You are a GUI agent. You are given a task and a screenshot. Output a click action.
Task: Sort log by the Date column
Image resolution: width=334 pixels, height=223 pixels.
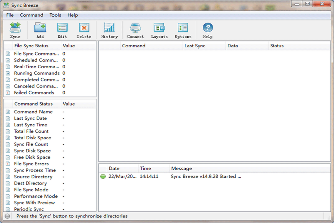(x=122, y=168)
